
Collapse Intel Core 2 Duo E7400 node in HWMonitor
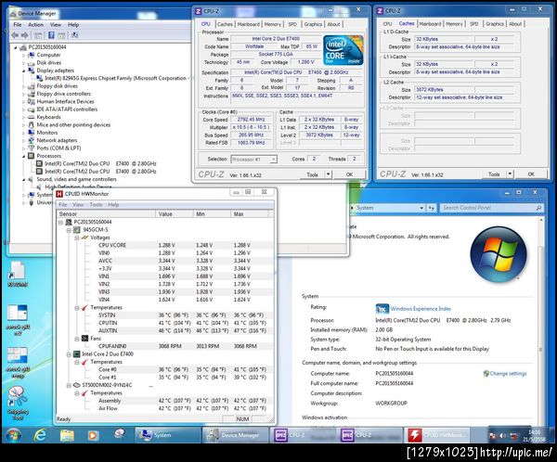(69, 354)
